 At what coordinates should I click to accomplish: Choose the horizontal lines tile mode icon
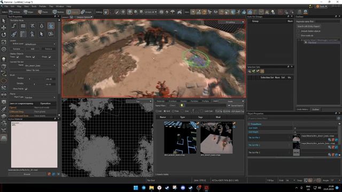[x=23, y=26]
